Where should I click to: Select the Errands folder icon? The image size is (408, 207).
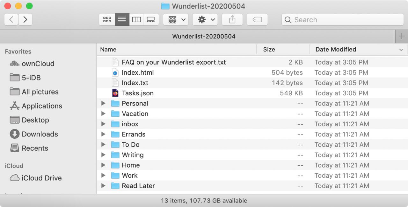pyautogui.click(x=115, y=134)
